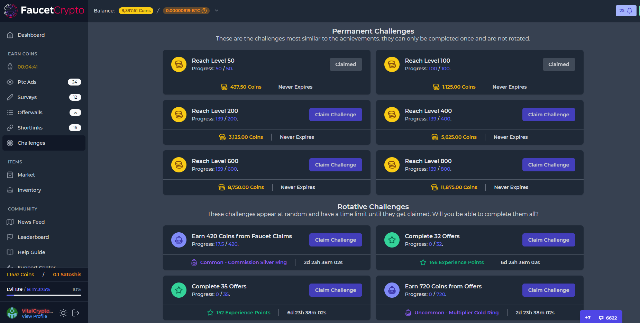This screenshot has height=323, width=640.
Task: Click the level 139 progress bar
Action: tap(44, 295)
